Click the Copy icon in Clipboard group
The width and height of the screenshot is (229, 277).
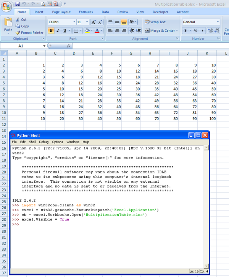[18, 26]
